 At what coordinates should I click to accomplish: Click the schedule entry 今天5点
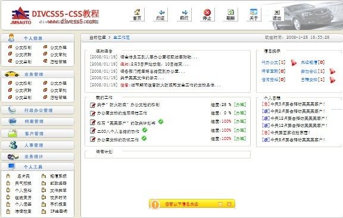(x=294, y=139)
